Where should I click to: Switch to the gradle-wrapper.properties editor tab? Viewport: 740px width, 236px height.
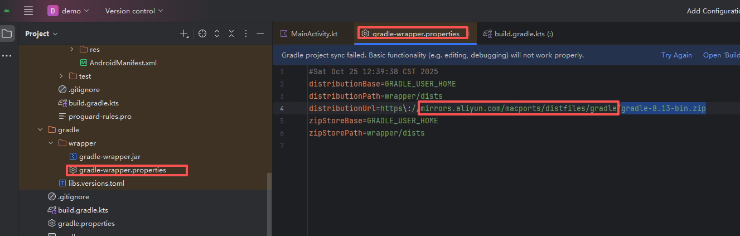[416, 33]
